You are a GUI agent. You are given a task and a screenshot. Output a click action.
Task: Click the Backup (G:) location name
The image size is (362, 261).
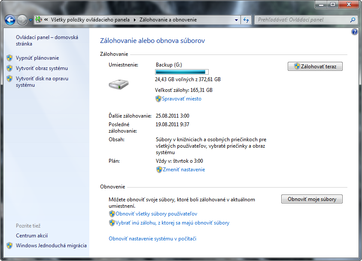tap(169, 65)
